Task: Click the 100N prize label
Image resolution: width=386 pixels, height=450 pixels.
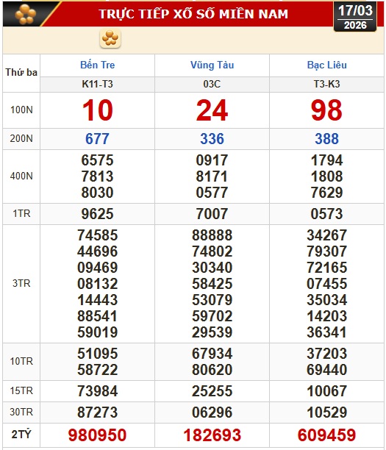Action: pos(21,110)
